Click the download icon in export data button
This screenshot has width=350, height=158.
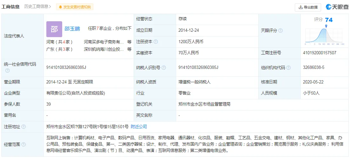(300, 7)
